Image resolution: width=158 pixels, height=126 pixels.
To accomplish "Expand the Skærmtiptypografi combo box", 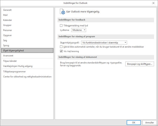I will tap(104, 43).
